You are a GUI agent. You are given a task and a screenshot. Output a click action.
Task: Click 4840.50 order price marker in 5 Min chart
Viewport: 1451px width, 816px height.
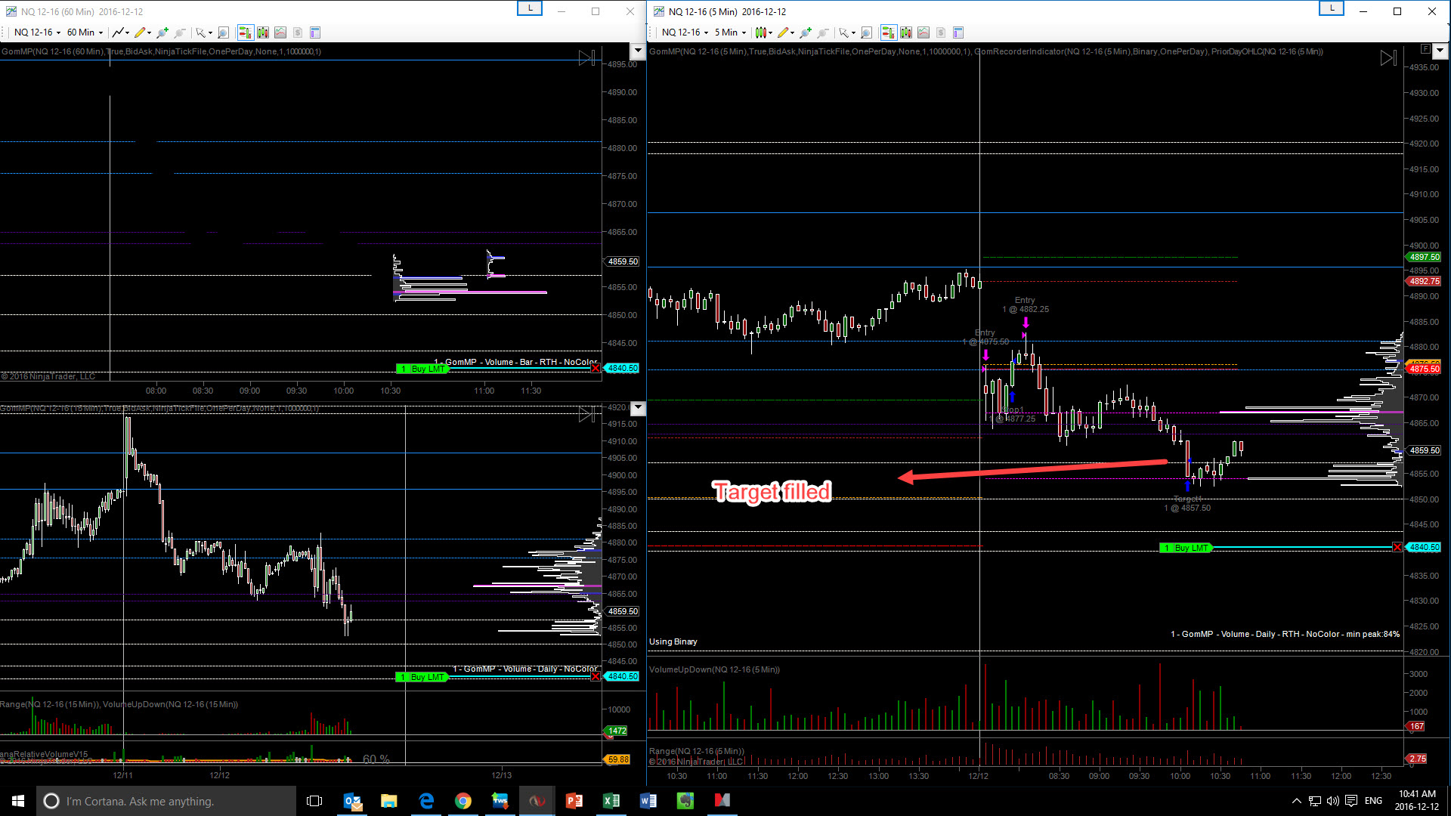click(1424, 548)
